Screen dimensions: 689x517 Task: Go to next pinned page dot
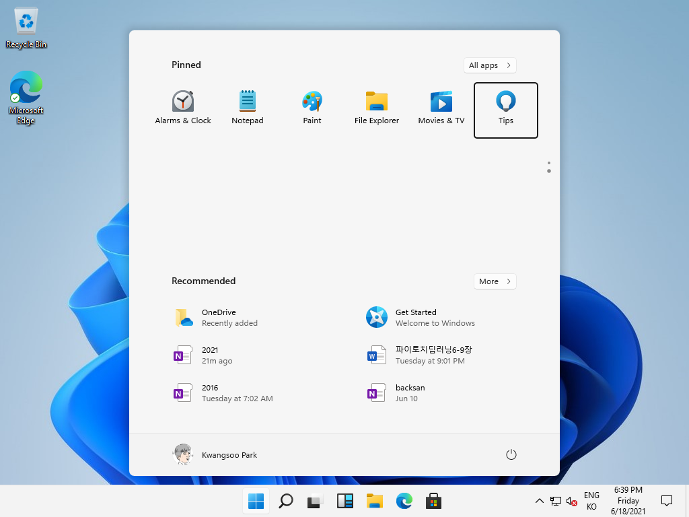click(x=549, y=171)
